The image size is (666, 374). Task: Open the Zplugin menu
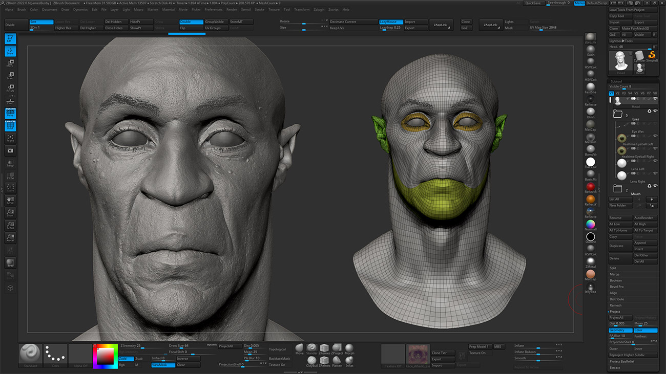click(x=319, y=10)
